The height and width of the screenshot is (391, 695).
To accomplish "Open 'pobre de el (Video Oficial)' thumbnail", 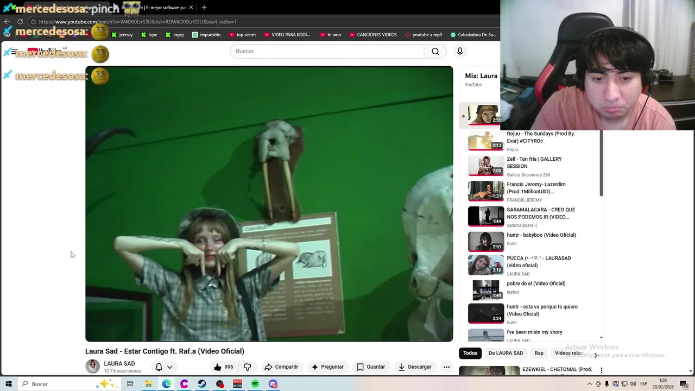I will [486, 290].
